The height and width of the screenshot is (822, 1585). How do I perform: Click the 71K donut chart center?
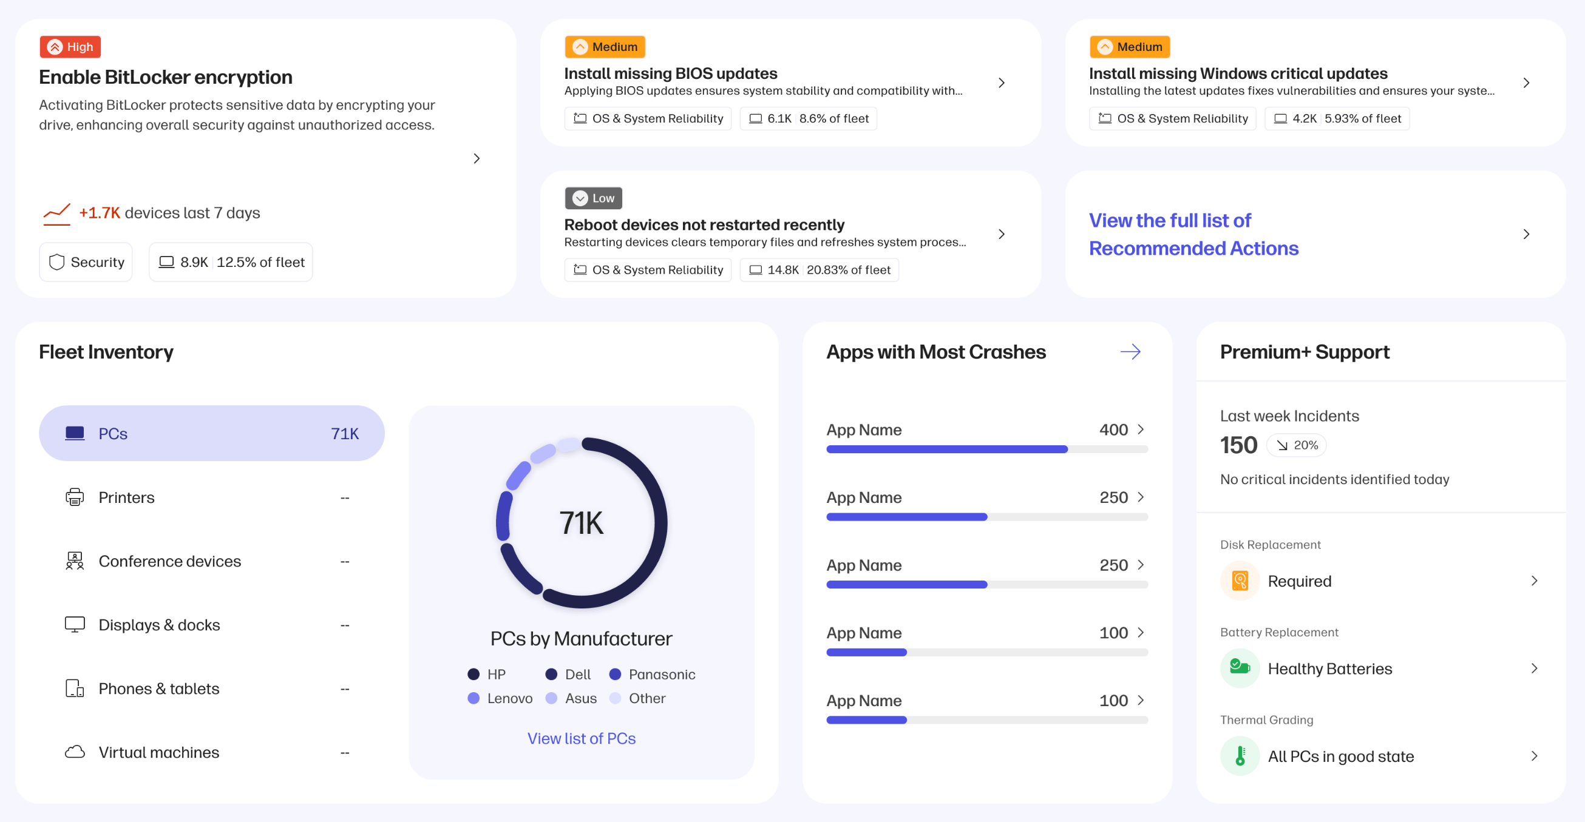(582, 522)
